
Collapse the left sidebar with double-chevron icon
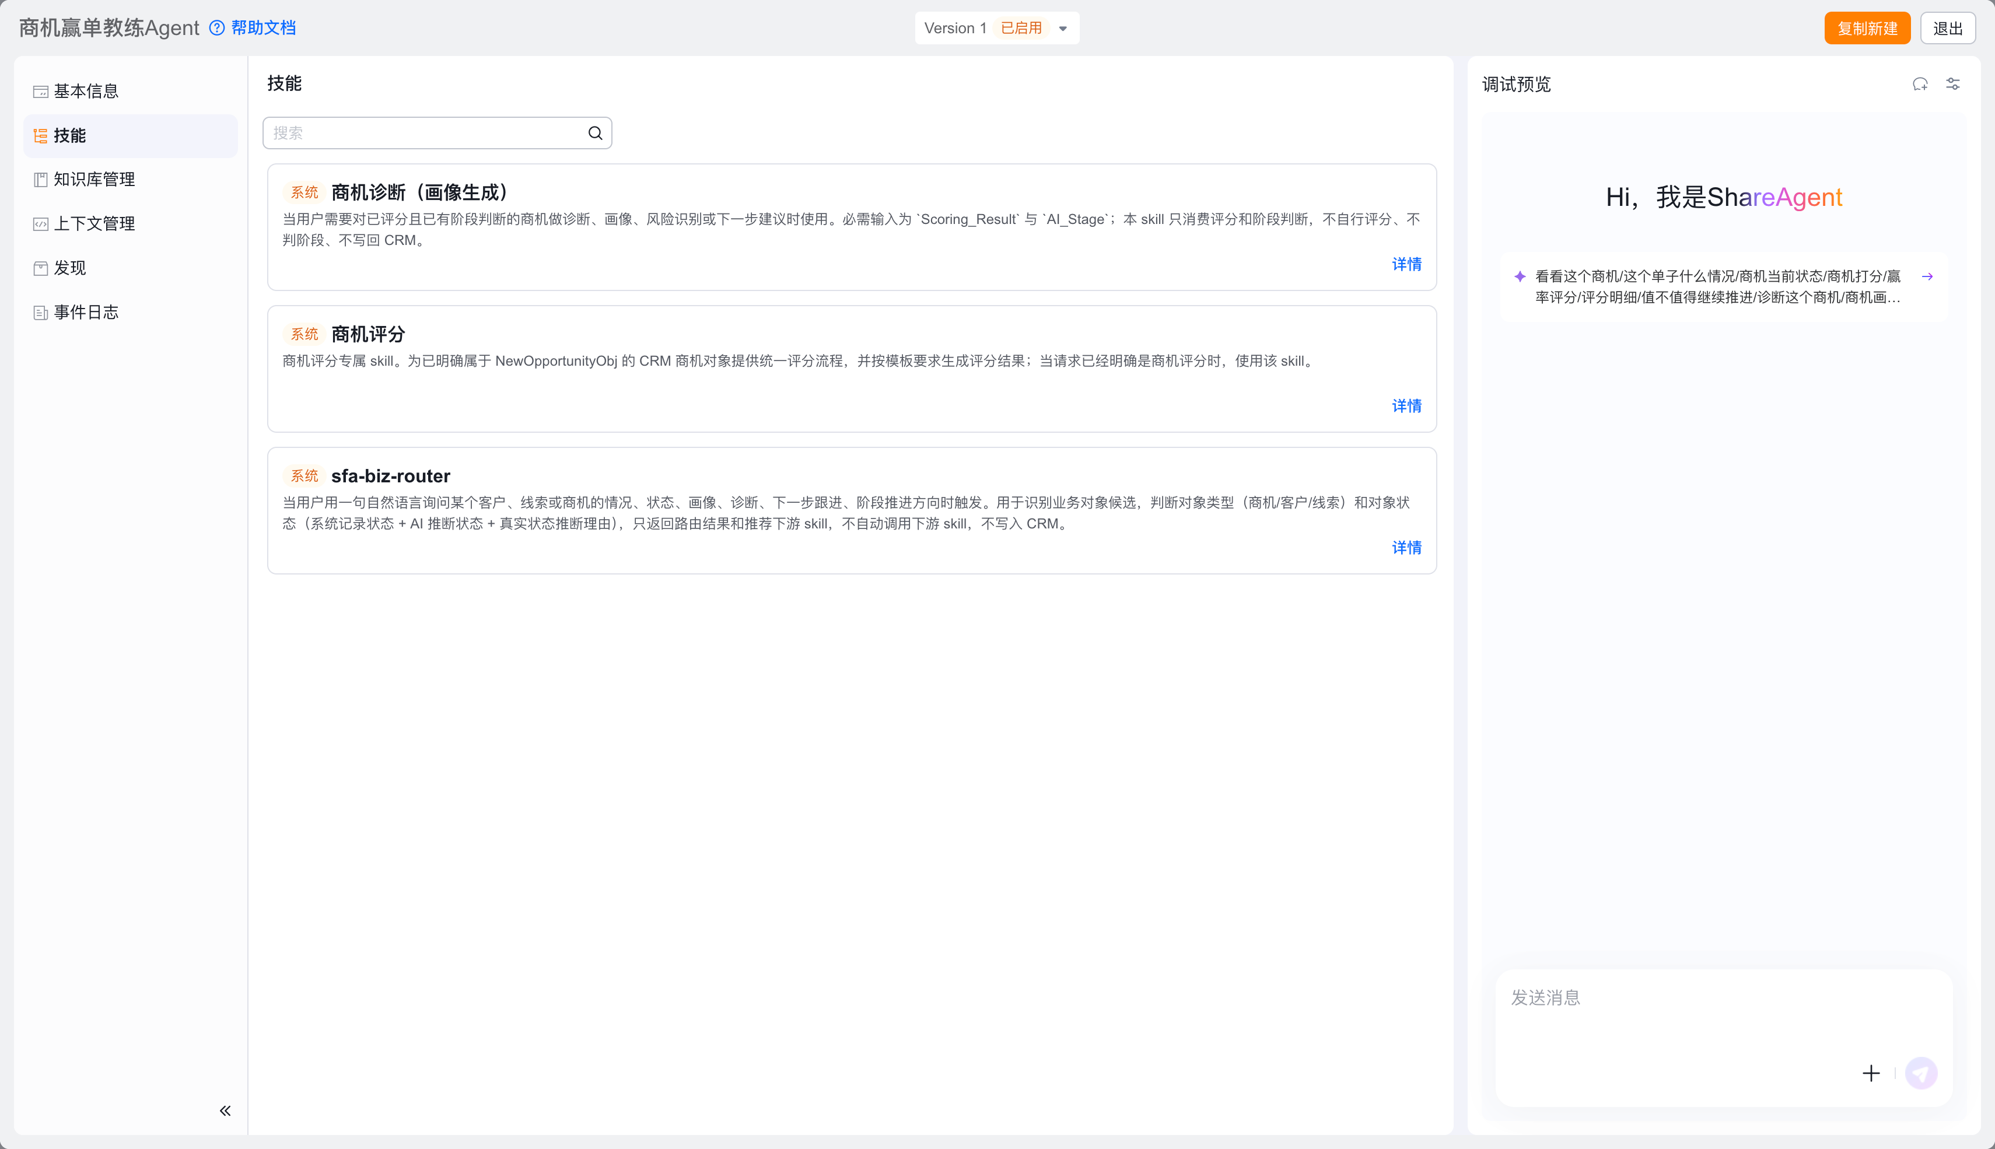[x=225, y=1111]
